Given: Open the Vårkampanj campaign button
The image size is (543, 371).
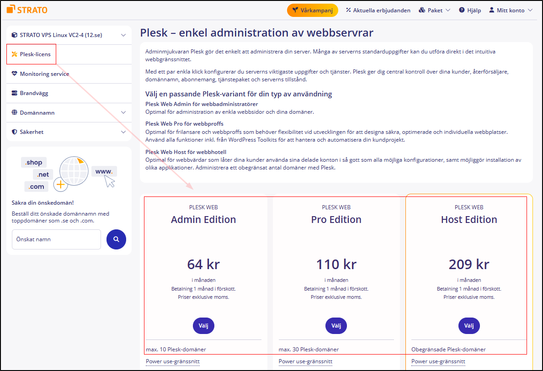Looking at the screenshot, I should point(312,11).
